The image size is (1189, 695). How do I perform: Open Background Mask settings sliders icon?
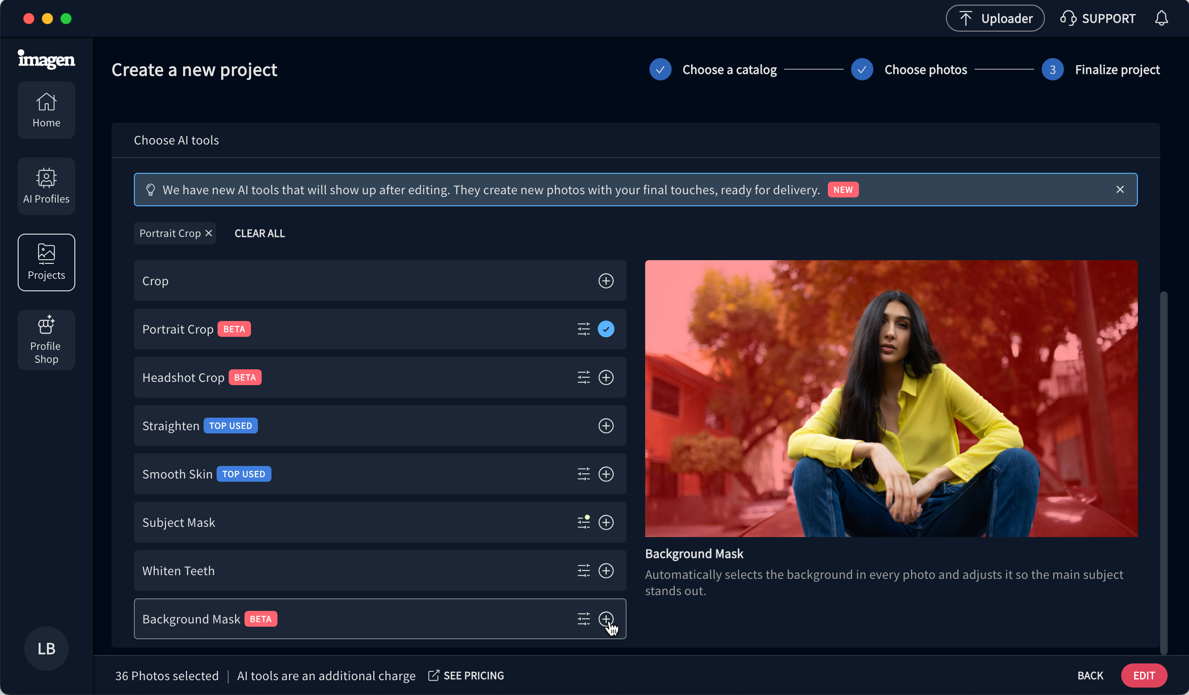tap(584, 619)
